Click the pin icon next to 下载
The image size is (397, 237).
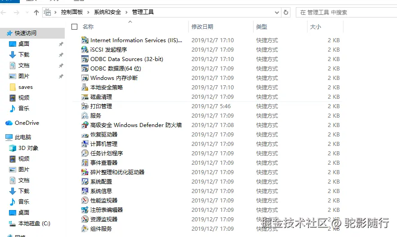pyautogui.click(x=61, y=55)
